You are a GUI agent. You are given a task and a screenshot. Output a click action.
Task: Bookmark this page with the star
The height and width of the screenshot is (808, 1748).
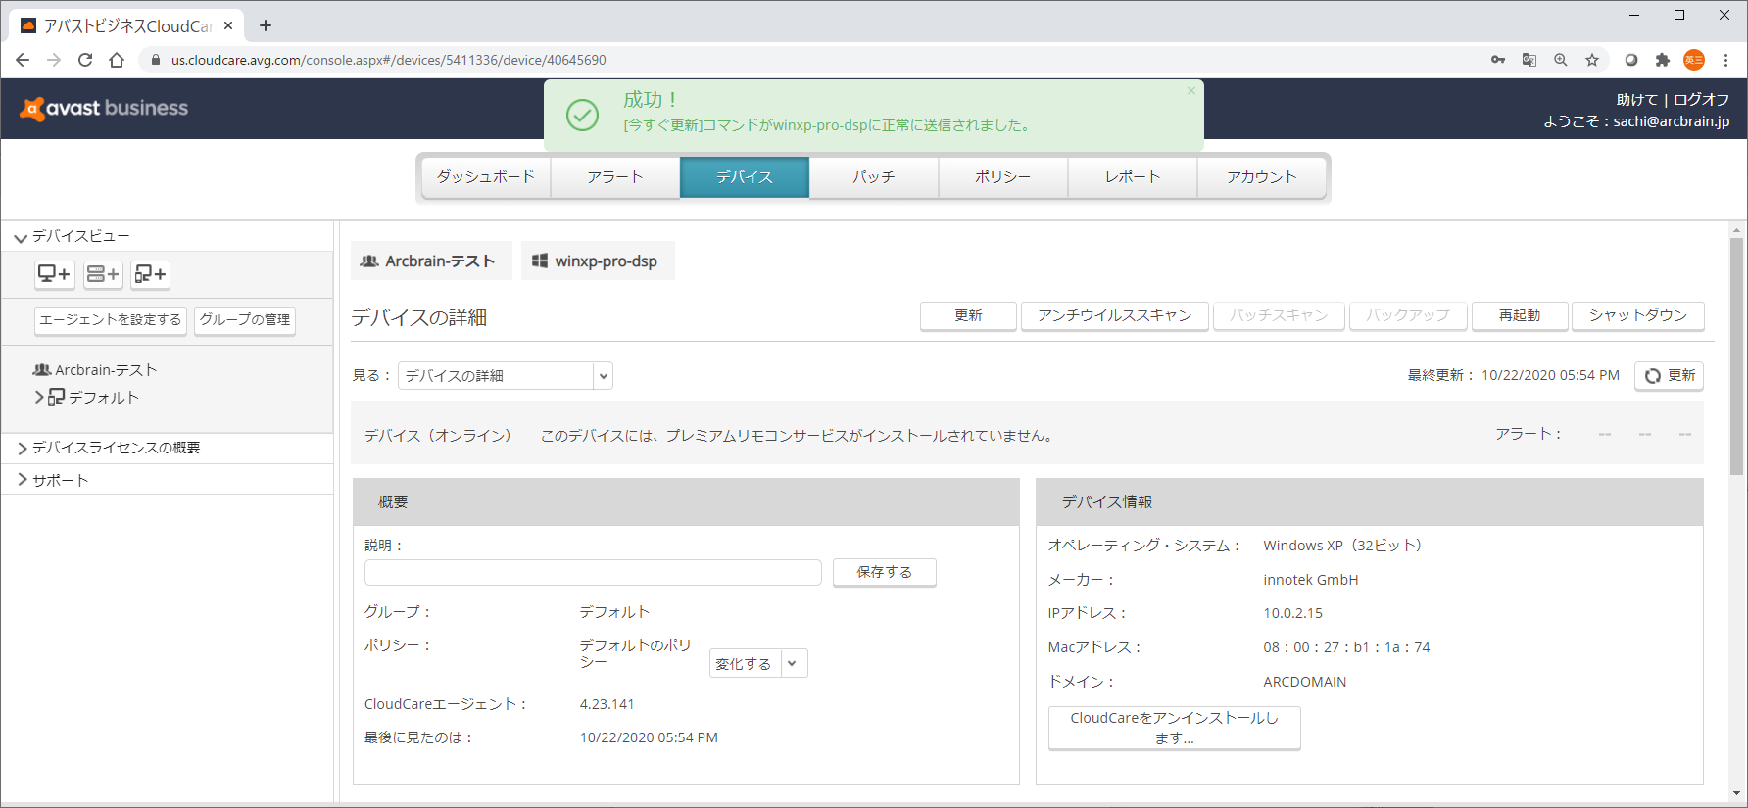1592,60
